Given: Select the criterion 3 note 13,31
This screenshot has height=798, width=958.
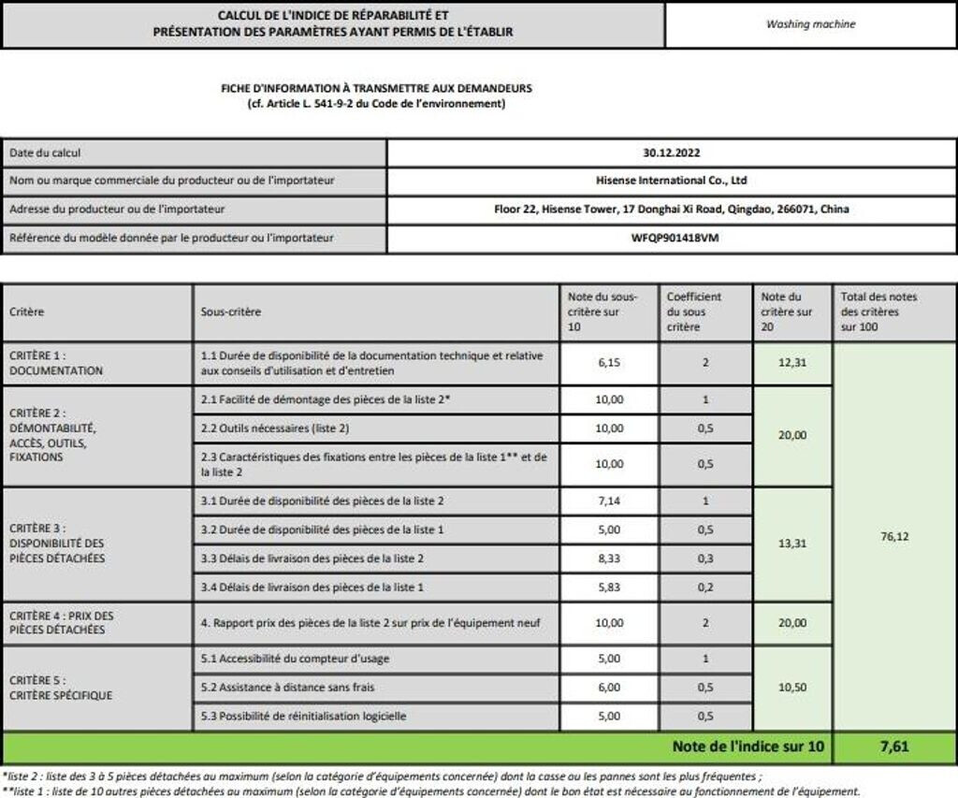Looking at the screenshot, I should tap(791, 544).
